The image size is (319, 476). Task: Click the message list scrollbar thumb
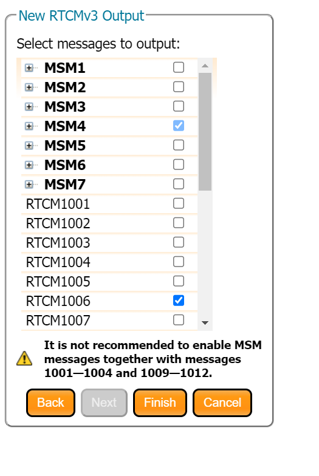(205, 132)
